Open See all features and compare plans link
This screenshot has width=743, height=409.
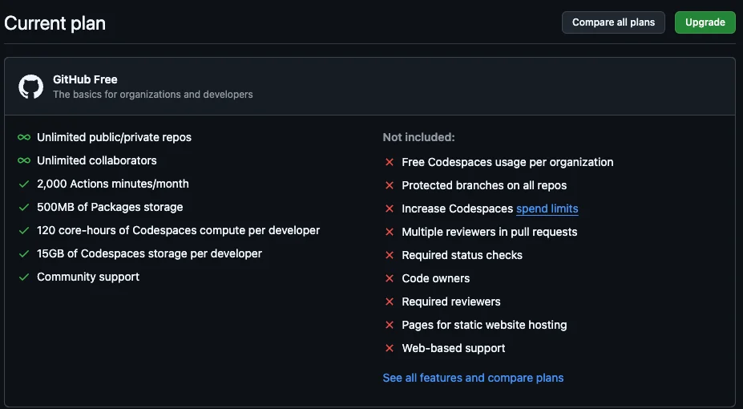[x=473, y=378]
